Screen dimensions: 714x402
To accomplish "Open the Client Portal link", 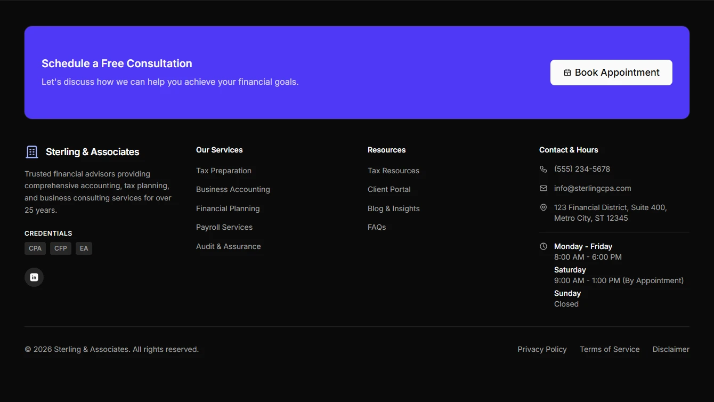I will pyautogui.click(x=389, y=189).
